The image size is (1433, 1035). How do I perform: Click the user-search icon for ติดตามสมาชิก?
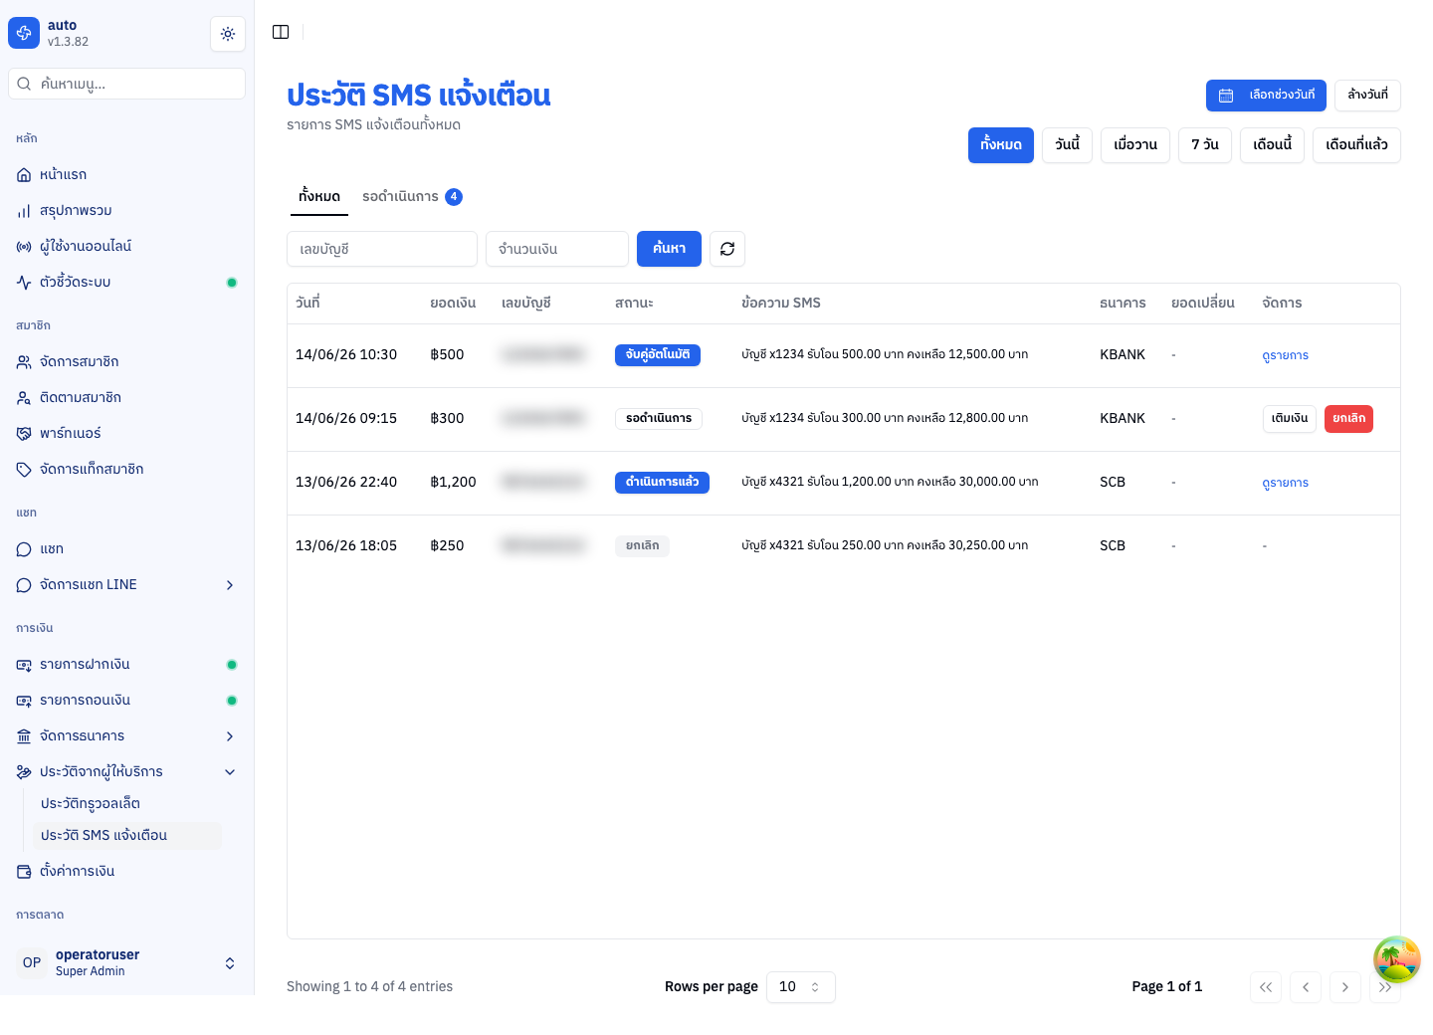24,398
